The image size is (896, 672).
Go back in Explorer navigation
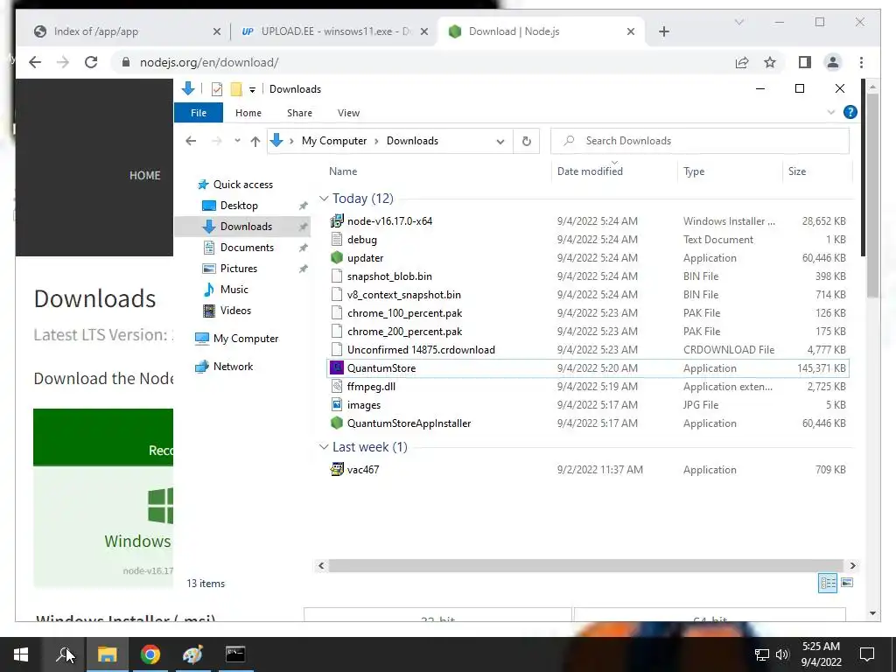click(191, 141)
